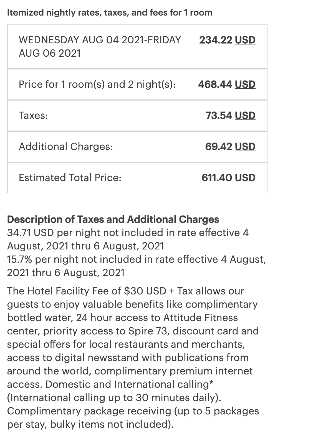Click the "Price for 1 room(s)" label
The image size is (318, 435).
click(97, 84)
